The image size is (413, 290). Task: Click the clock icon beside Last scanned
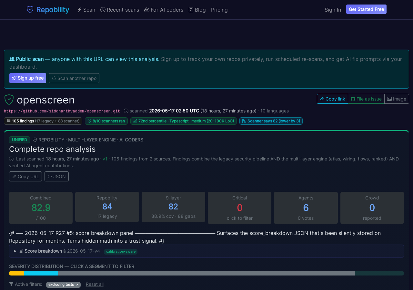[x=11, y=159]
